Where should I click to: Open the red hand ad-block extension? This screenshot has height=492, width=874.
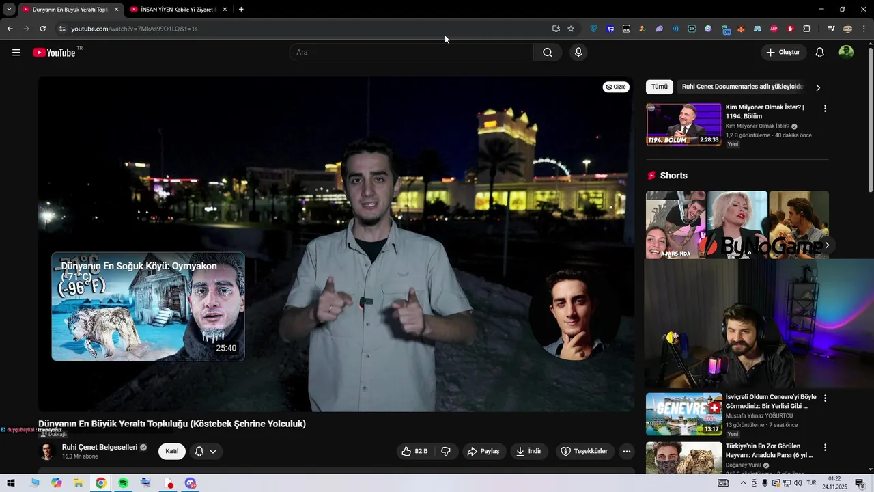point(790,29)
